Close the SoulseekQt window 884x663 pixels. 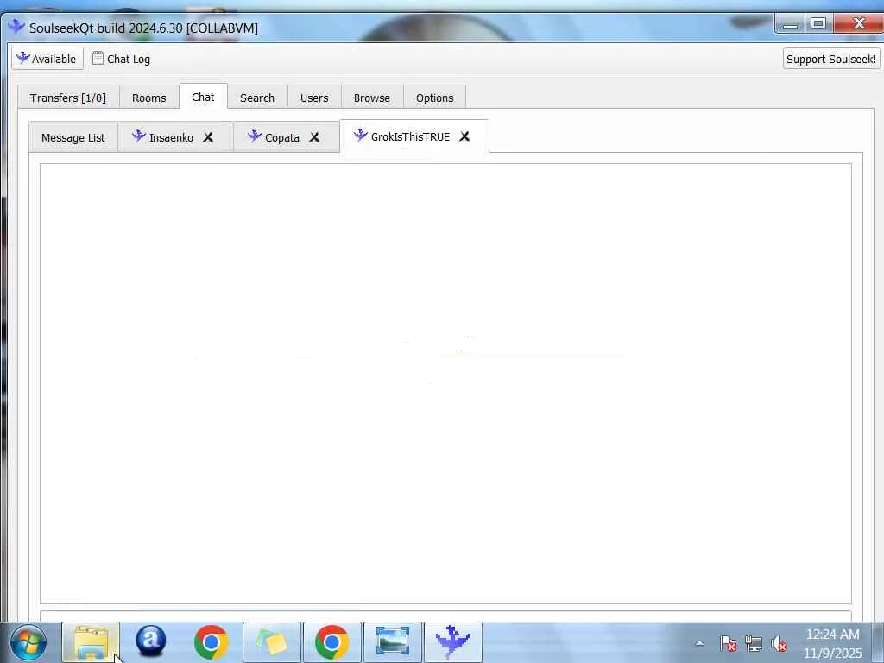859,23
